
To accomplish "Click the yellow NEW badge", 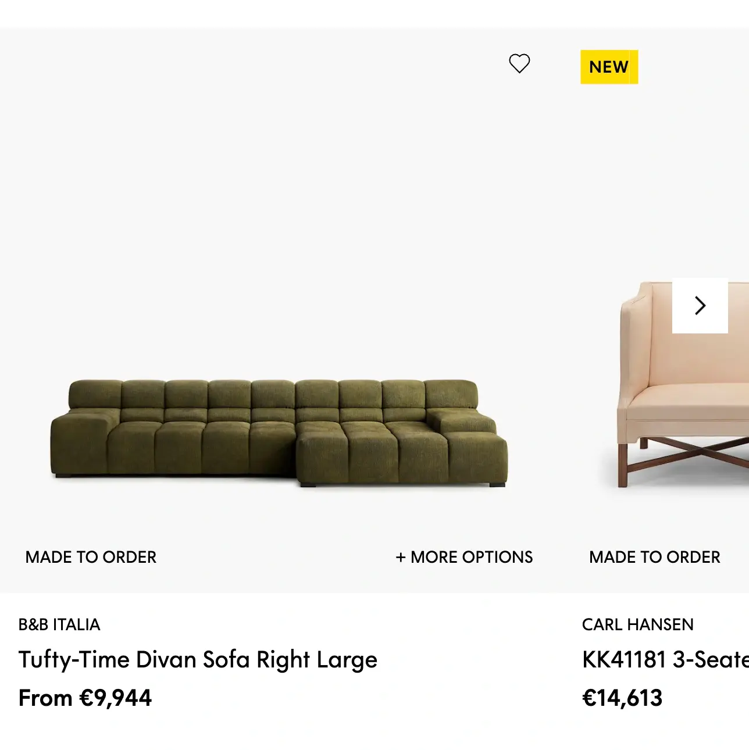I will coord(609,67).
